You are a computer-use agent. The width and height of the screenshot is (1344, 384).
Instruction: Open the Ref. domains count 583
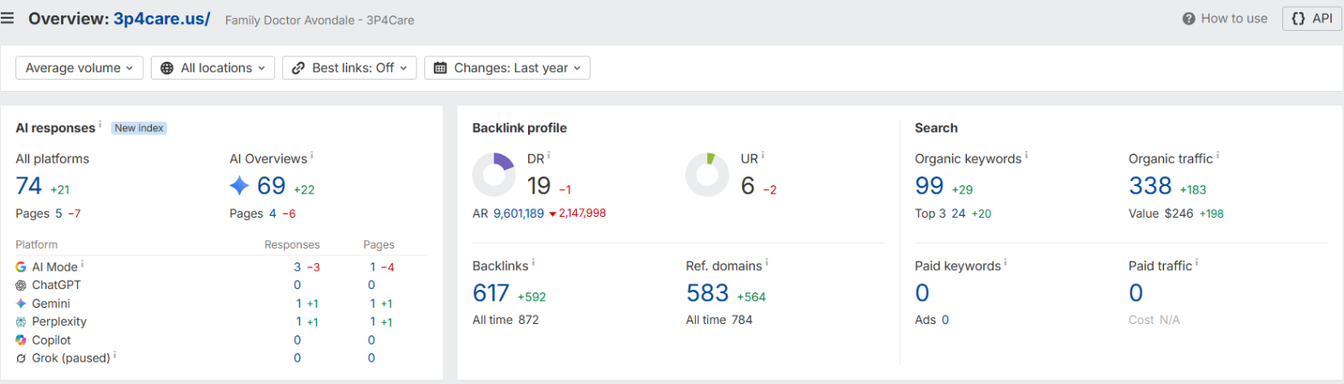click(708, 293)
